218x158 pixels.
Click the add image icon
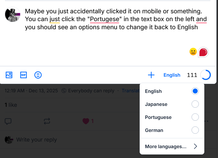pos(9,75)
